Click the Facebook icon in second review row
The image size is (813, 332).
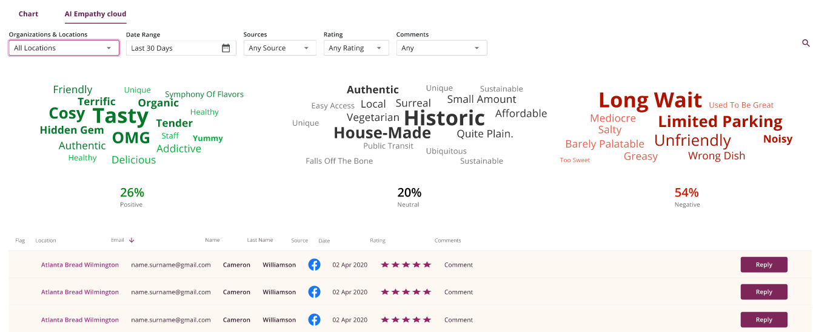pyautogui.click(x=314, y=292)
